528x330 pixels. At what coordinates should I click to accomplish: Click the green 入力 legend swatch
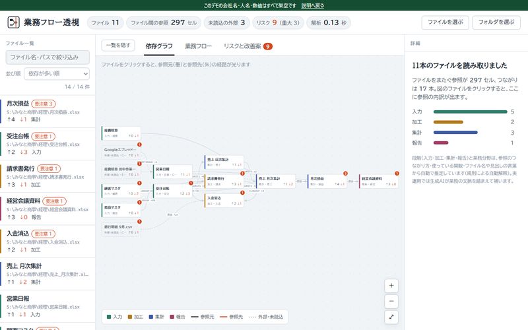tap(109, 317)
